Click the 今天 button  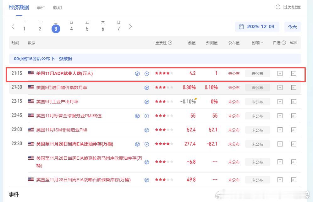[x=292, y=27]
